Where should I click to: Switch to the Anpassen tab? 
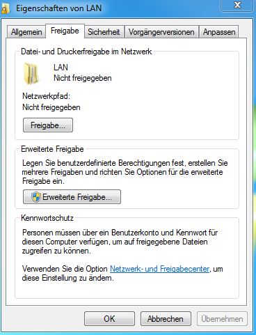point(219,32)
